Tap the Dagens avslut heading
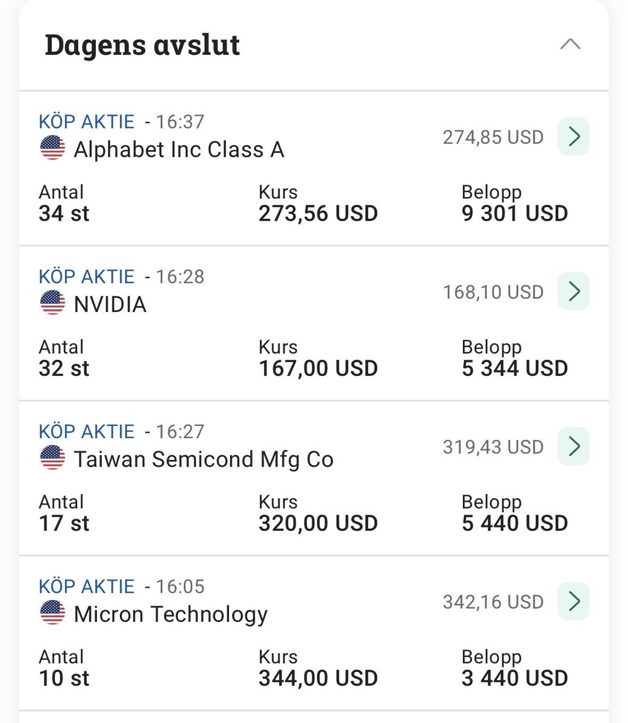Viewport: 628px width, 723px height. pos(142,45)
